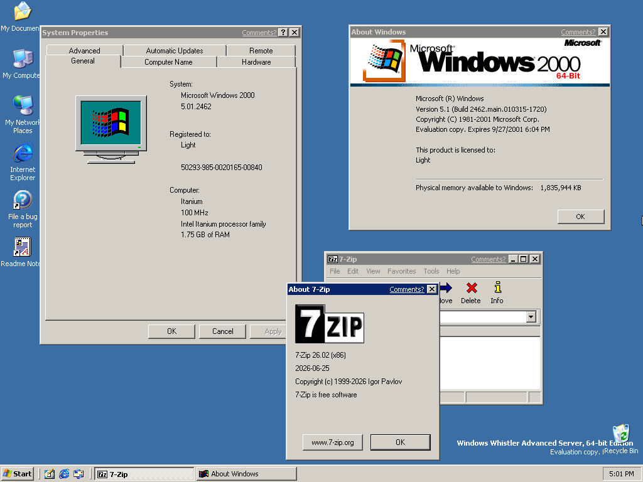Click Comments? link in About 7-Zip
This screenshot has width=643, height=482.
click(x=407, y=289)
